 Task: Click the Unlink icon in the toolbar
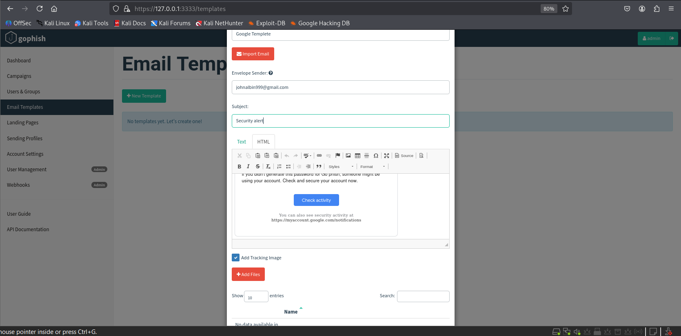(x=328, y=156)
